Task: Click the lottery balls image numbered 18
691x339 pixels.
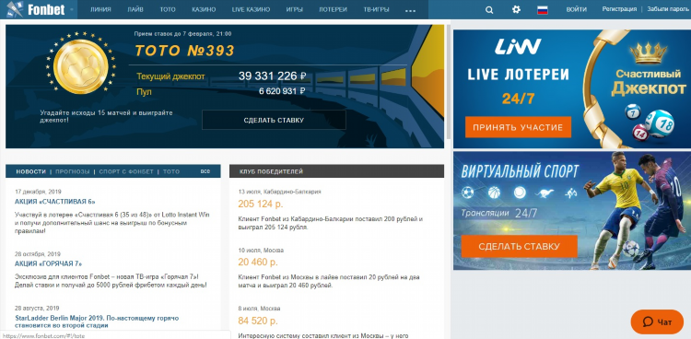Action: coord(660,123)
